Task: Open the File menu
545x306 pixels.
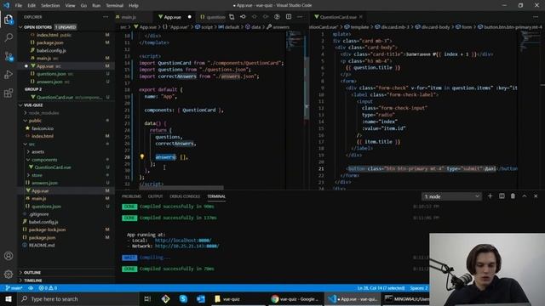Action: 19,5
